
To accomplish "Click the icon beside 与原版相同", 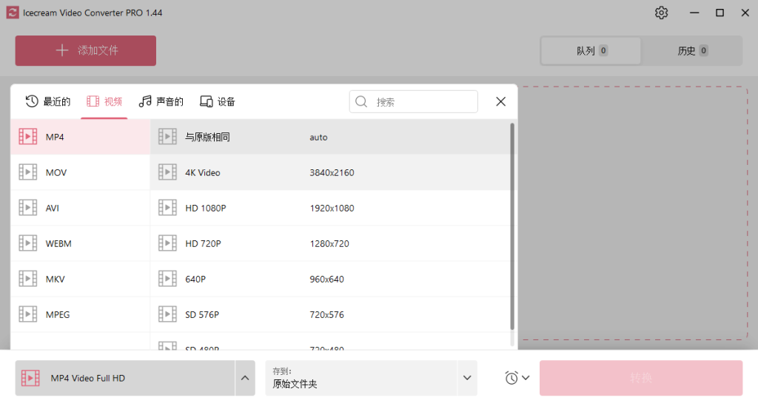I will tap(168, 137).
